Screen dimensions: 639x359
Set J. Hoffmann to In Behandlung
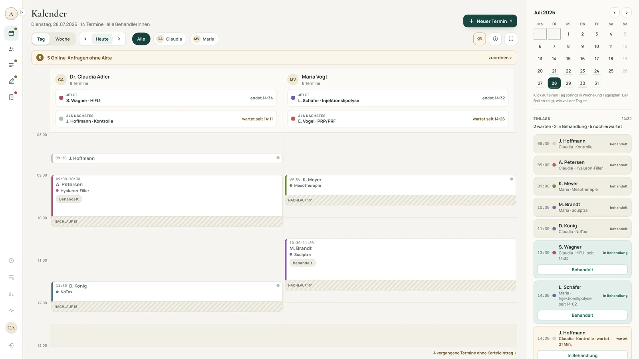point(582,355)
